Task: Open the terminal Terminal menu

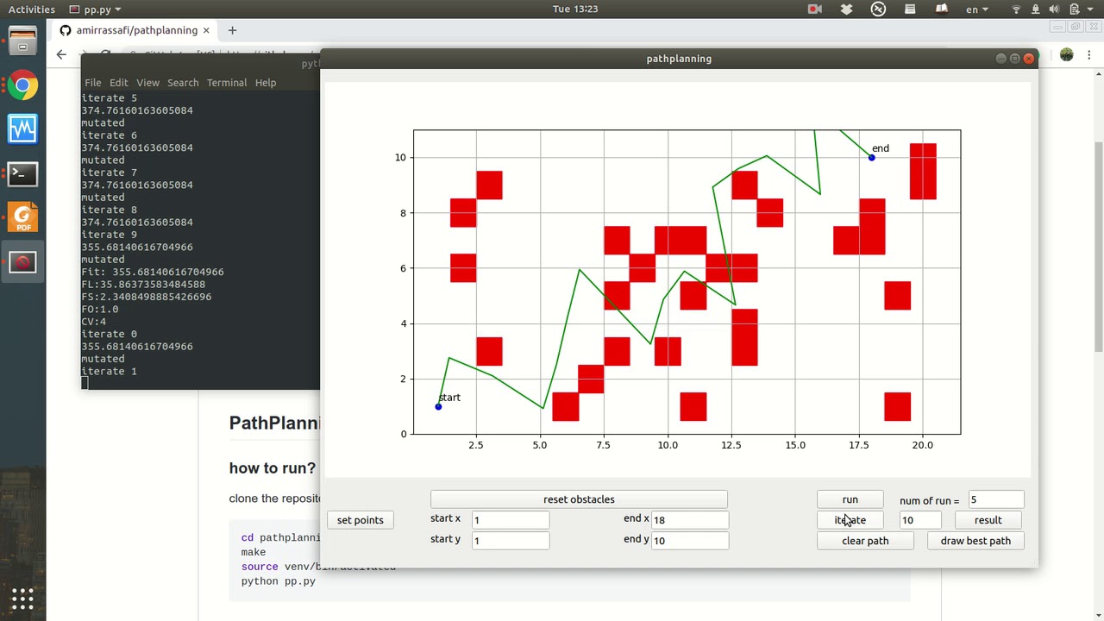Action: click(227, 83)
